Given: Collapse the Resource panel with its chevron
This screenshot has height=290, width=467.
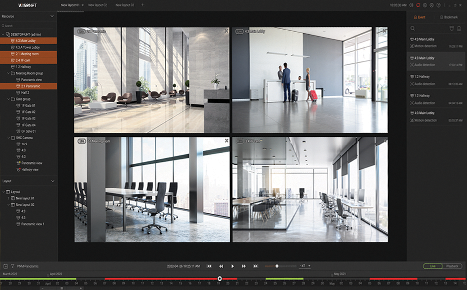Looking at the screenshot, I should [x=52, y=16].
